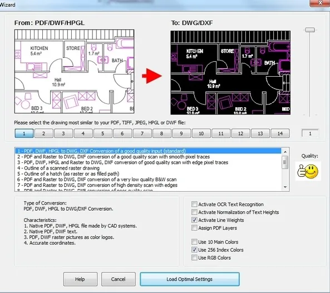Click the source PDF floor plan preview

[x=75, y=71]
